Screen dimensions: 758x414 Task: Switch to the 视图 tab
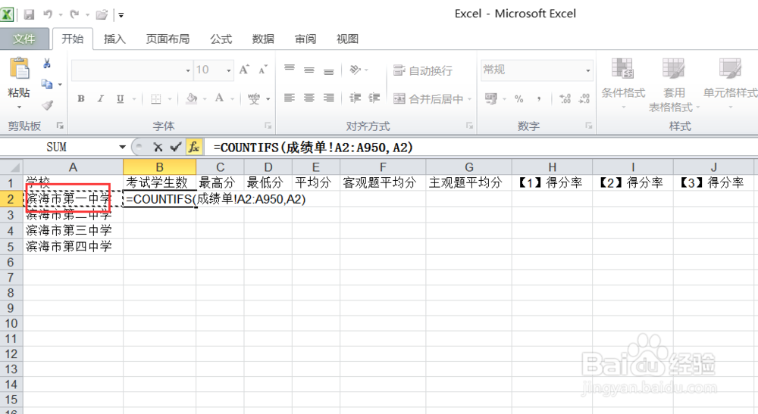tap(347, 39)
